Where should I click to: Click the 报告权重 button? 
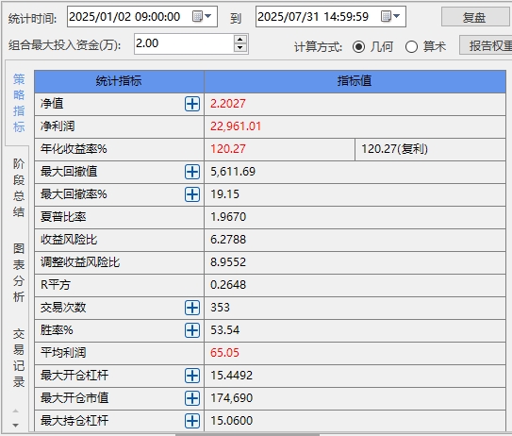coord(486,45)
